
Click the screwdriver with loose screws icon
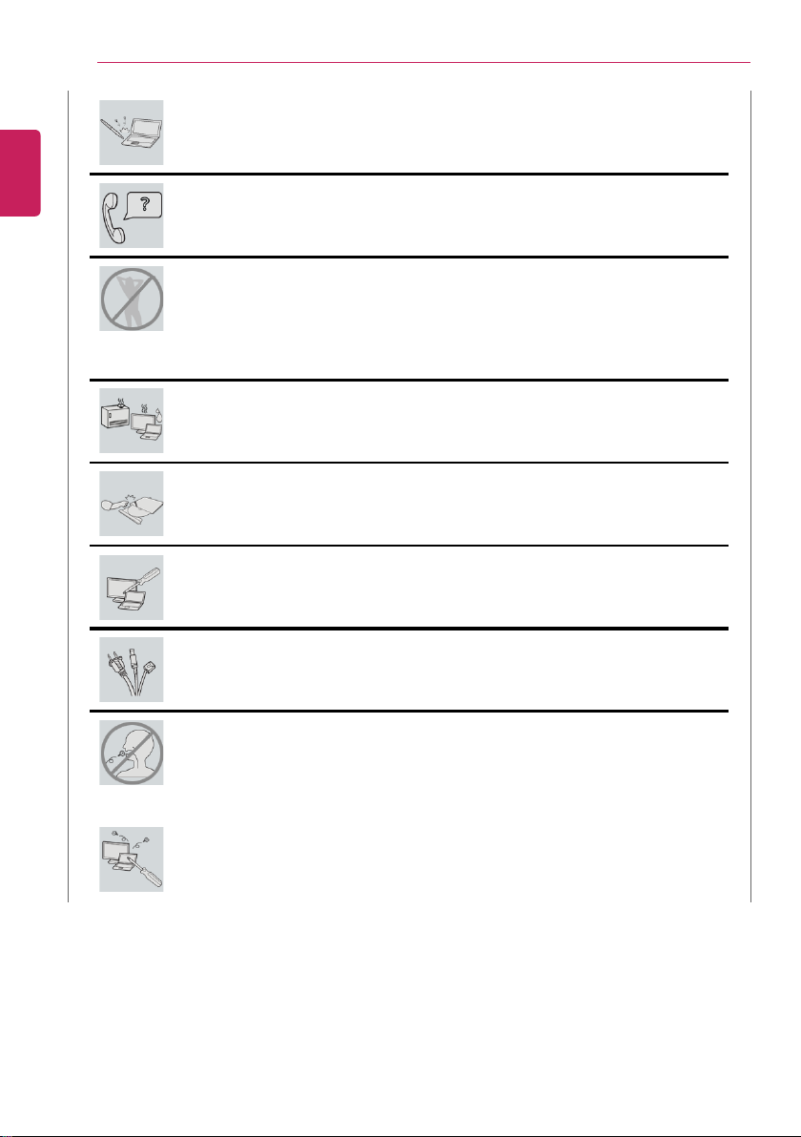132,859
